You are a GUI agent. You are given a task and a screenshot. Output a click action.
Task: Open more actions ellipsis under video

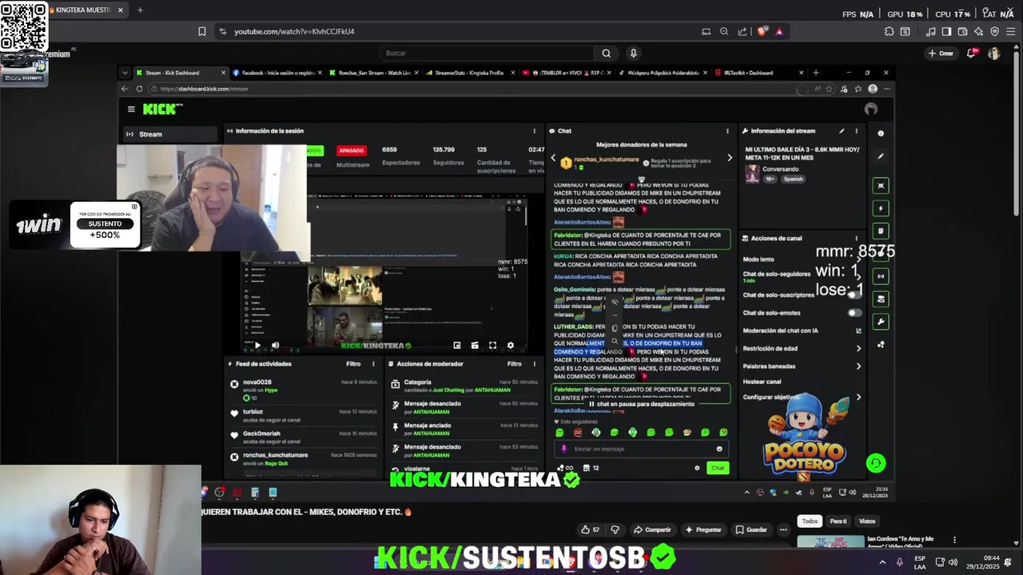tap(783, 529)
